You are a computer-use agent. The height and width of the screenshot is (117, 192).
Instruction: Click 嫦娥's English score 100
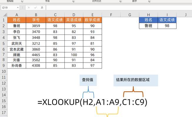click(74, 55)
